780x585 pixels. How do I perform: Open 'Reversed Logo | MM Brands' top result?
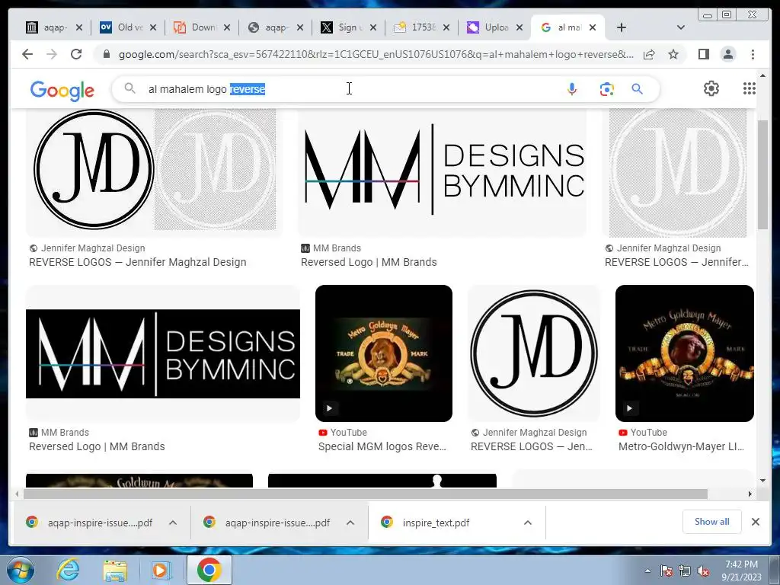point(369,262)
